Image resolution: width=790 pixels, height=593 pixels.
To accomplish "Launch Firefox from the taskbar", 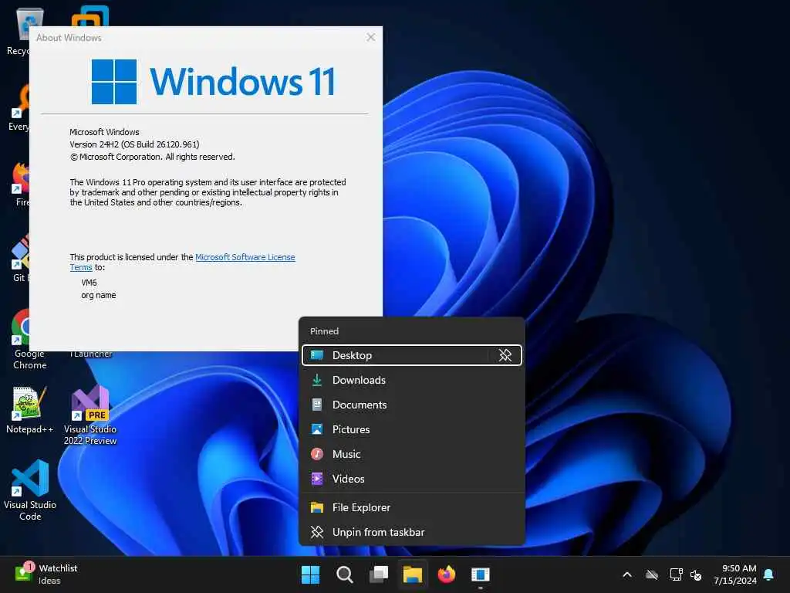I will [447, 574].
